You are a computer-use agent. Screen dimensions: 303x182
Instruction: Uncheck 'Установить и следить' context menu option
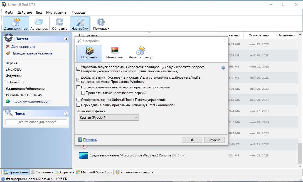[x=78, y=79]
